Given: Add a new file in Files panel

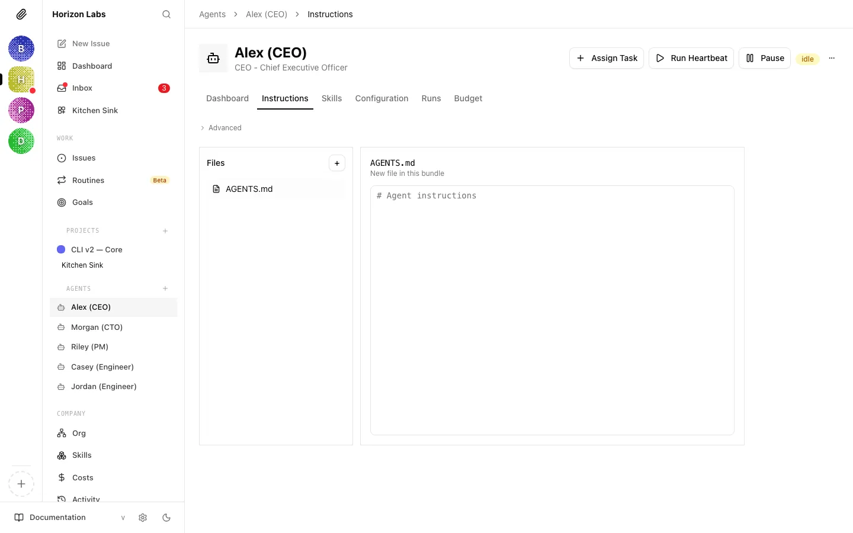Looking at the screenshot, I should (x=337, y=163).
